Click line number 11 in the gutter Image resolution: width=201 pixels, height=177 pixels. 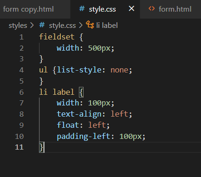[19, 147]
